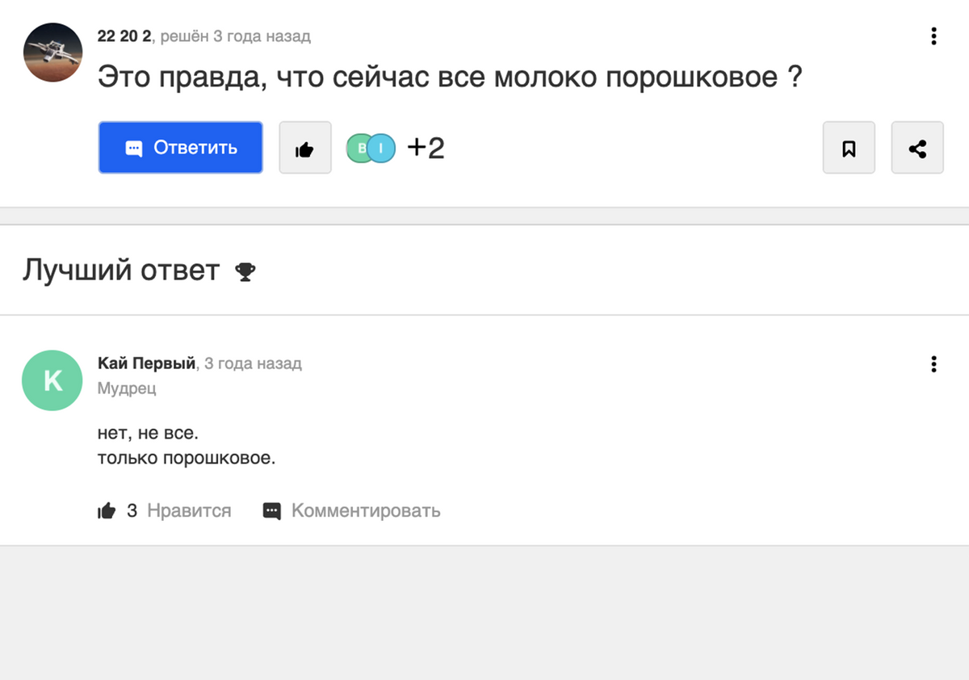
Task: Open the three-dot menu on Кай Первый's answer
Action: pos(933,364)
